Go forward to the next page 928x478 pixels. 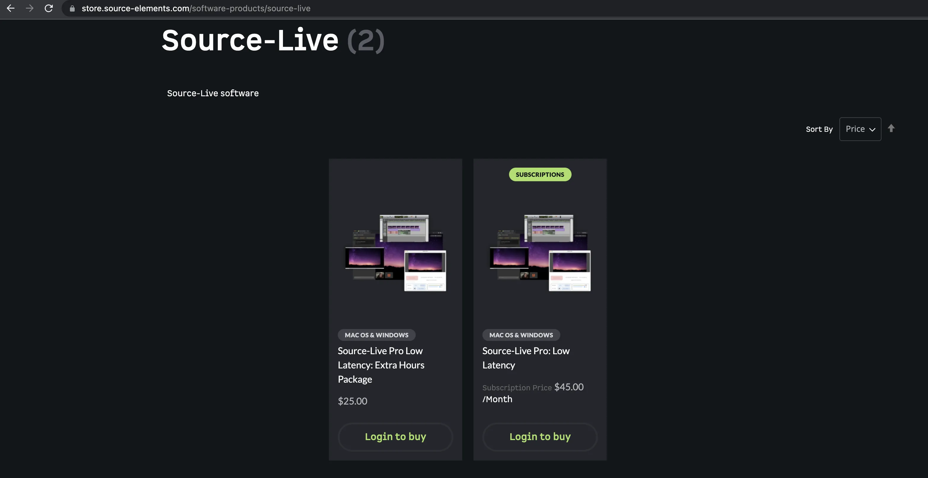click(30, 8)
